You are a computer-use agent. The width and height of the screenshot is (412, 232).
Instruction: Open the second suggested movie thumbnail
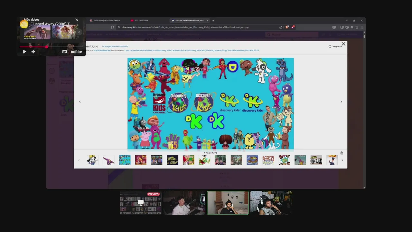coord(64,33)
